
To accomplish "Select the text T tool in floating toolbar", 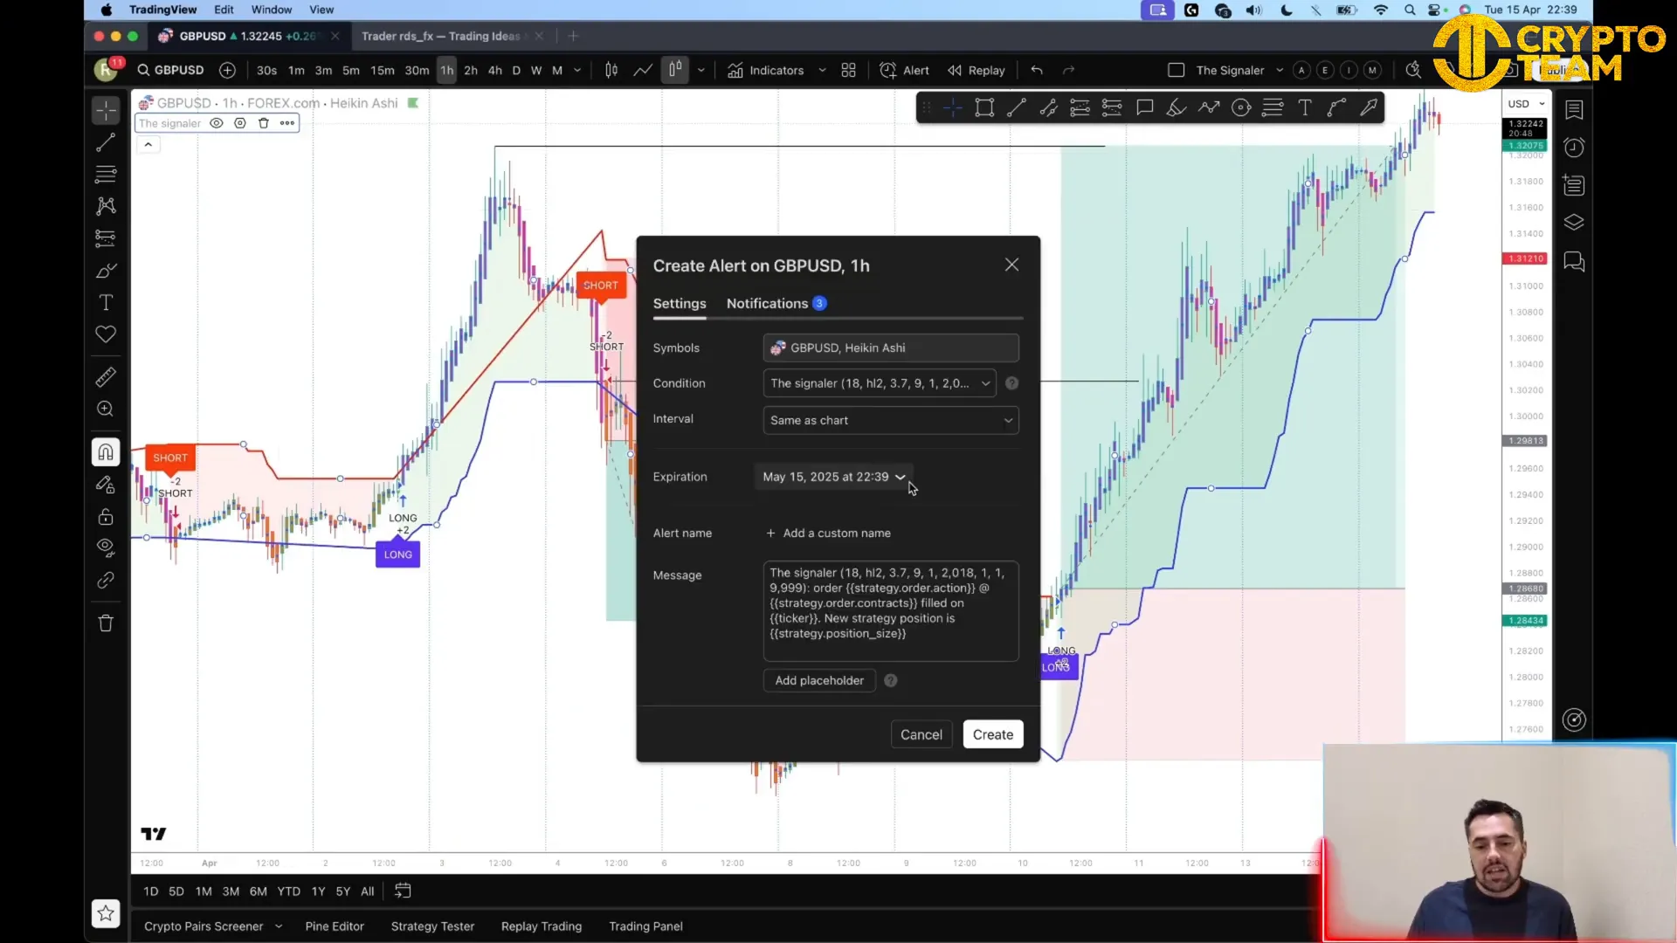I will (1305, 108).
